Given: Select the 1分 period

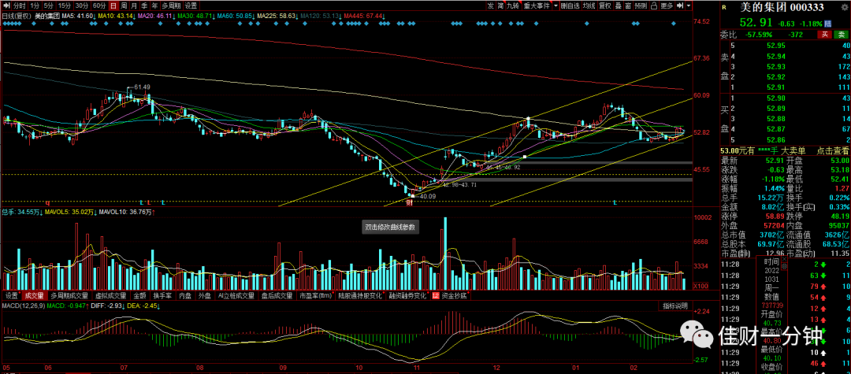Looking at the screenshot, I should click(x=35, y=6).
